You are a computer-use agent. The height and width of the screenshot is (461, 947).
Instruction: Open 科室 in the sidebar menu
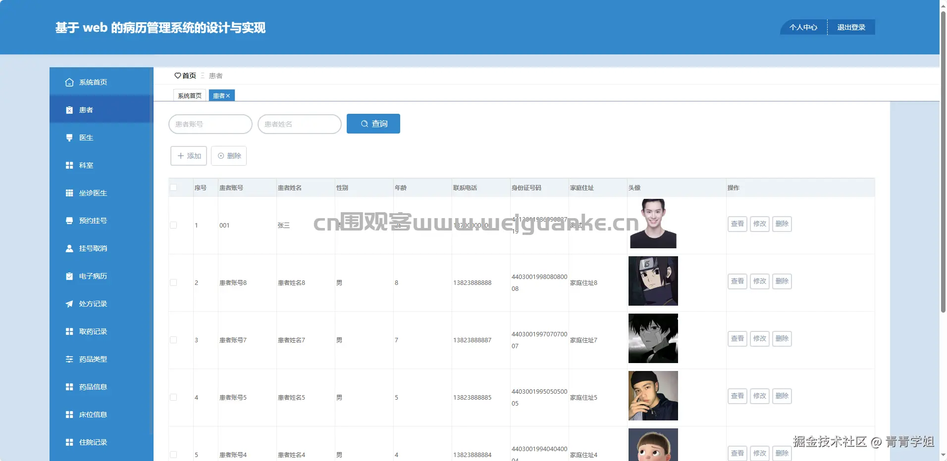click(x=101, y=165)
